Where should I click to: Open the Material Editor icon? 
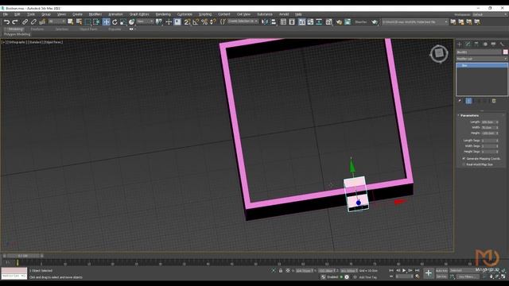click(328, 22)
